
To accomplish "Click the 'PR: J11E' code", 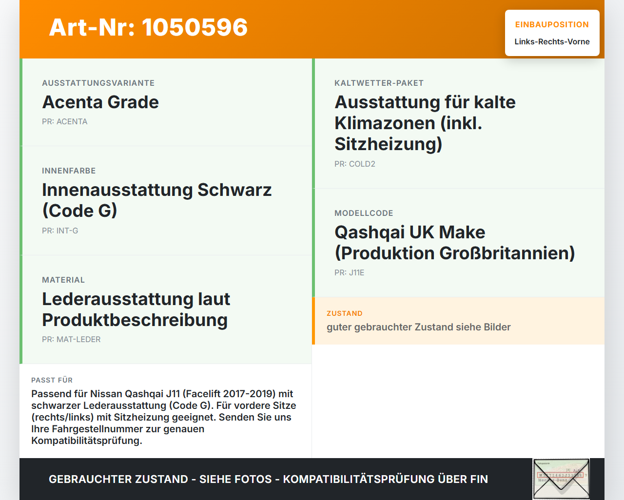I will tap(350, 273).
